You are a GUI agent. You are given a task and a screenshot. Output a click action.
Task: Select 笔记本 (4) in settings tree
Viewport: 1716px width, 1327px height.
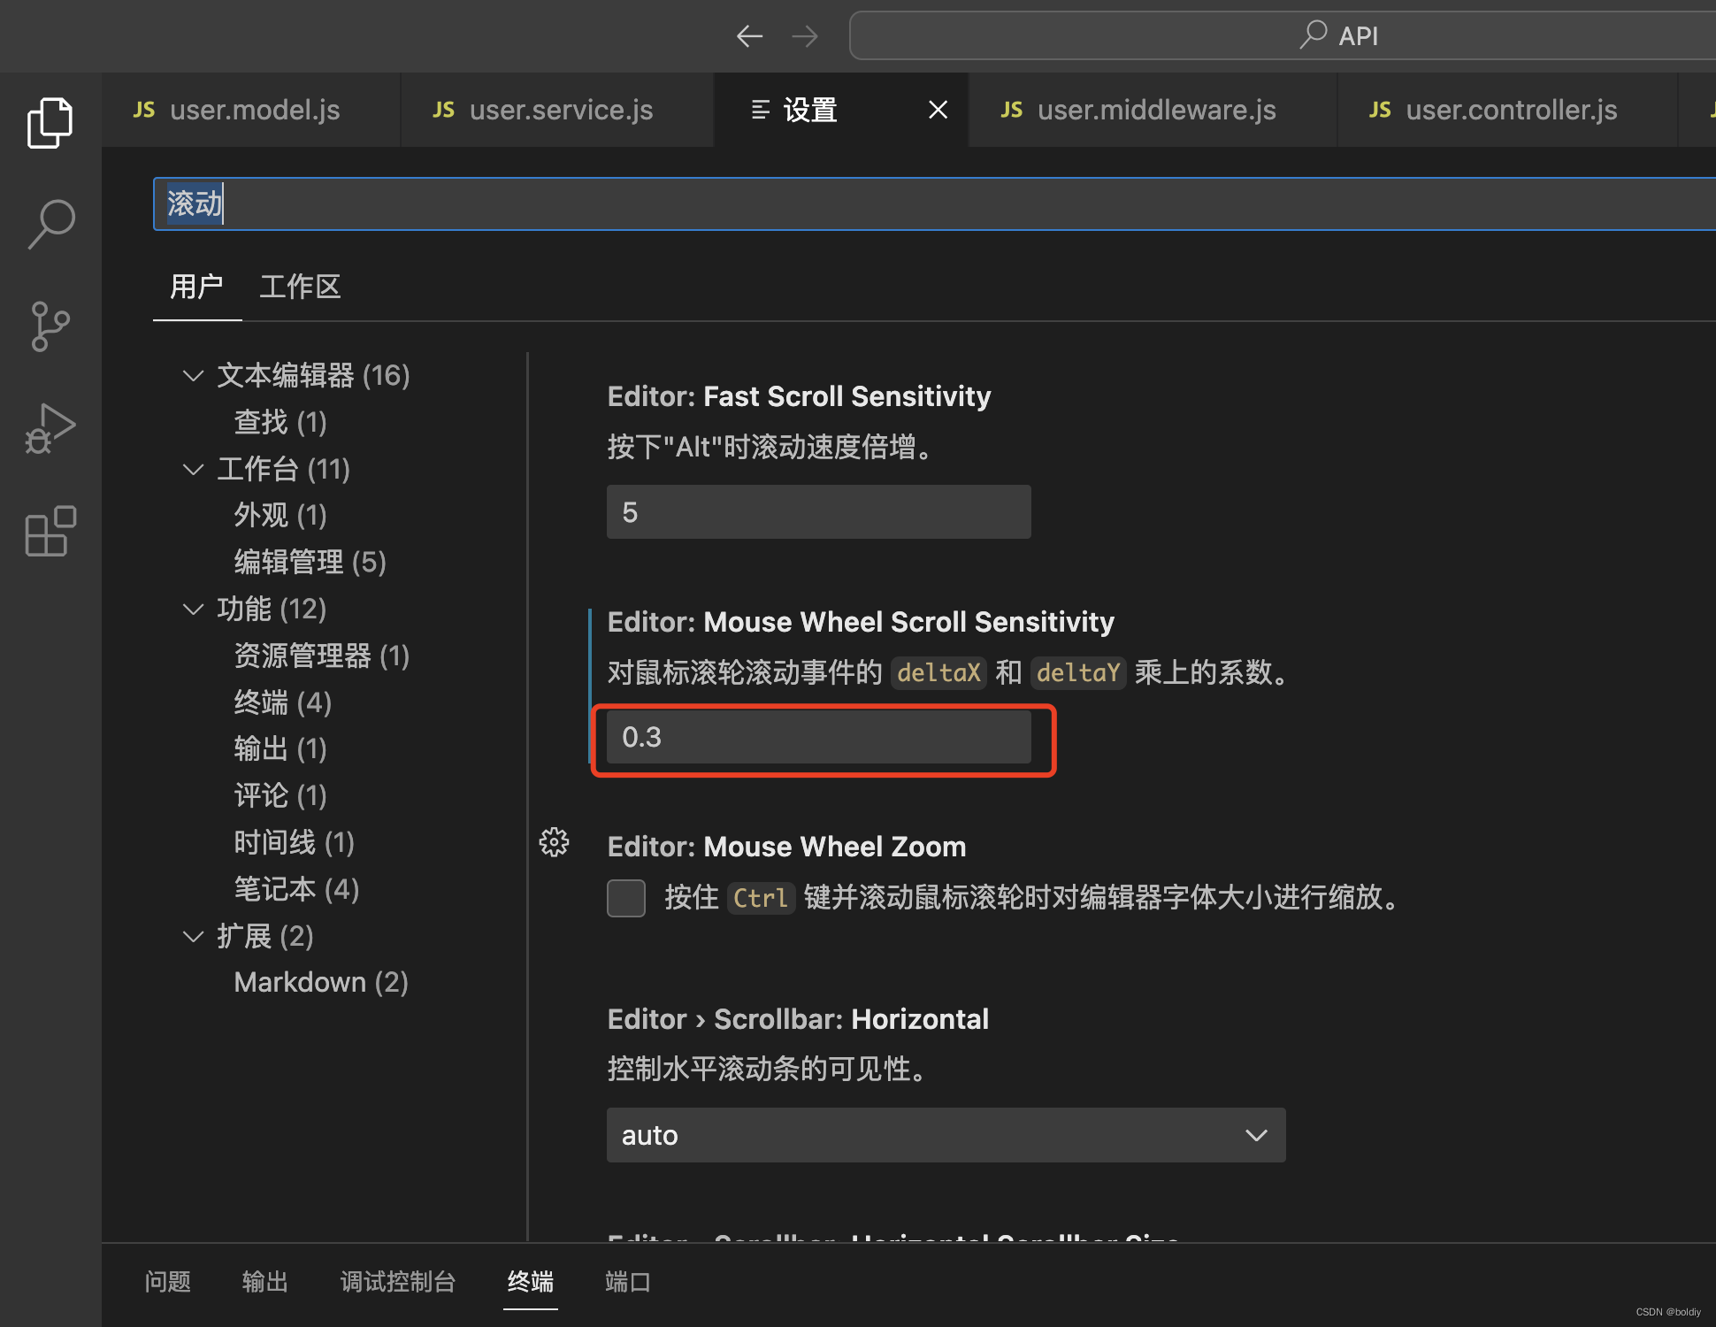point(296,889)
